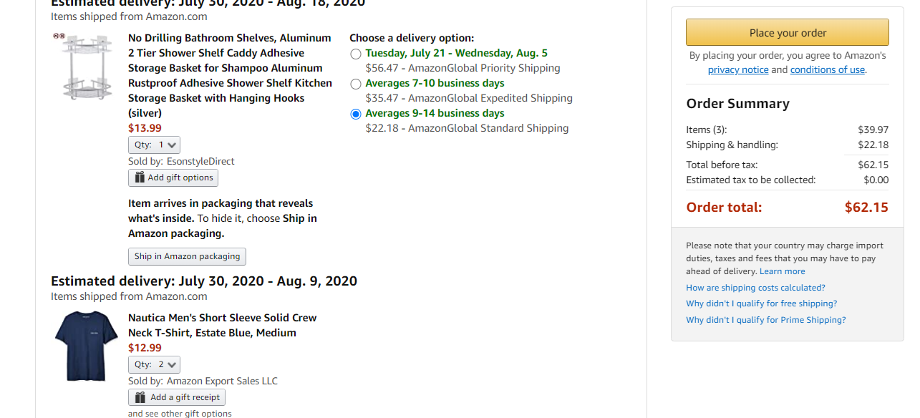Click gift icon on Add gift options
Image resolution: width=920 pixels, height=418 pixels.
[140, 178]
